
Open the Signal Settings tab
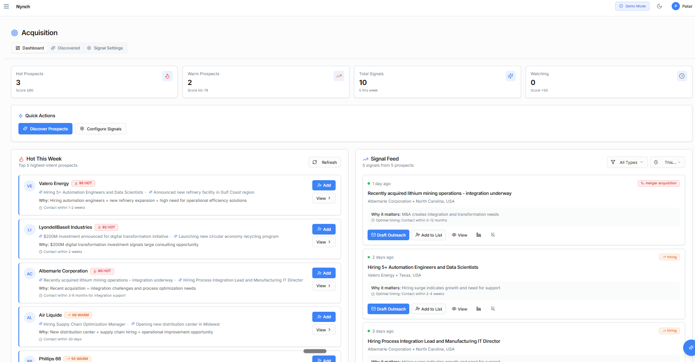coord(105,48)
